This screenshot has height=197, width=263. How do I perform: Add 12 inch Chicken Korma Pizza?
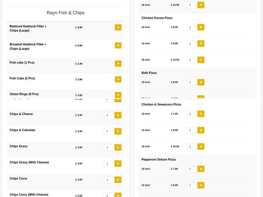(x=201, y=43)
